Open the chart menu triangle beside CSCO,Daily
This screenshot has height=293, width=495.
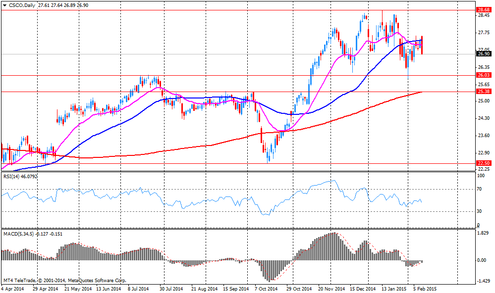4,4
